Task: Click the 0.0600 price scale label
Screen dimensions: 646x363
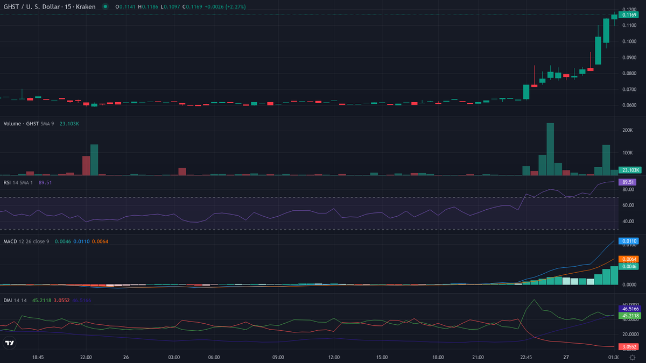Action: [629, 105]
